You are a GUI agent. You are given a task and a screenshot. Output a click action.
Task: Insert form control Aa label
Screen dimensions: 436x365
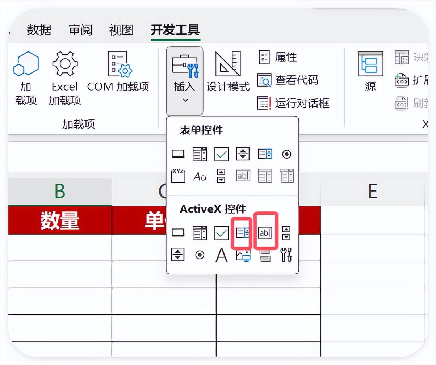coord(200,176)
